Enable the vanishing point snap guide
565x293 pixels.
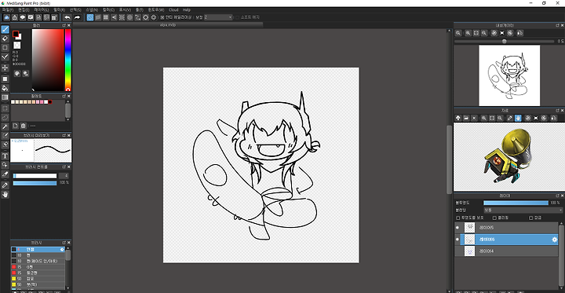[x=114, y=17]
